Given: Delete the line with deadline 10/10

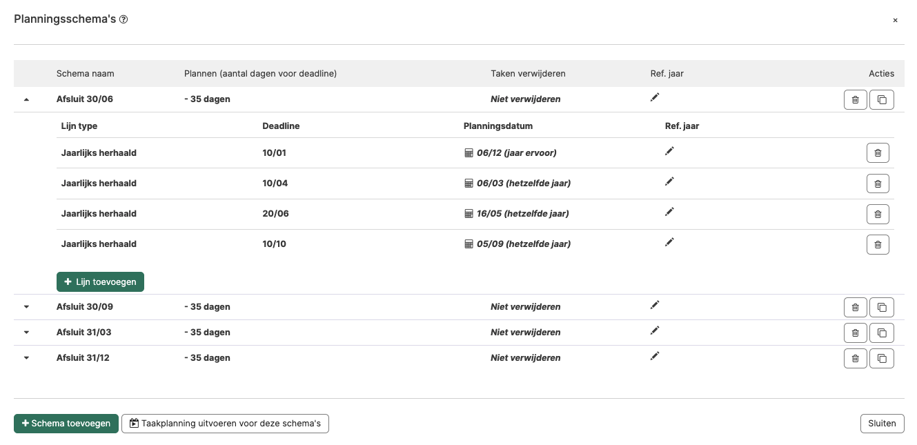Looking at the screenshot, I should point(878,244).
